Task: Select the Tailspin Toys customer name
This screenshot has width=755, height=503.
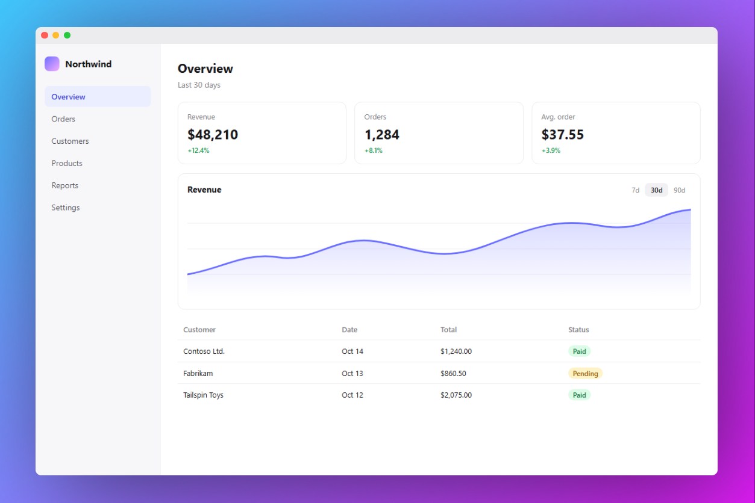Action: point(203,395)
